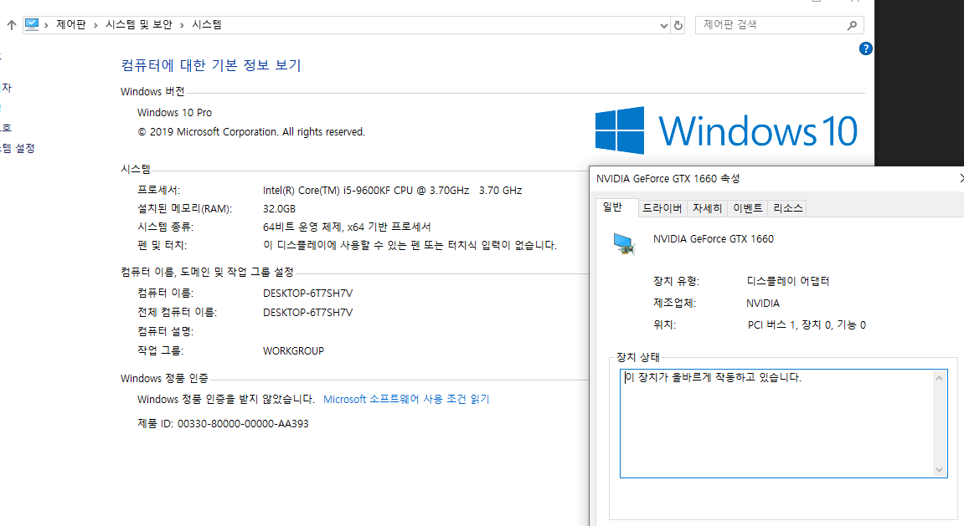Select the 시스템 breadcrumb item
The width and height of the screenshot is (964, 526).
[x=207, y=24]
